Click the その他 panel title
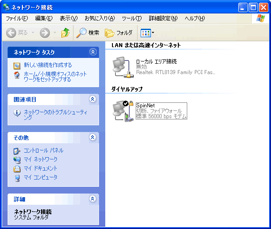The image size is (271, 229). pos(21,138)
